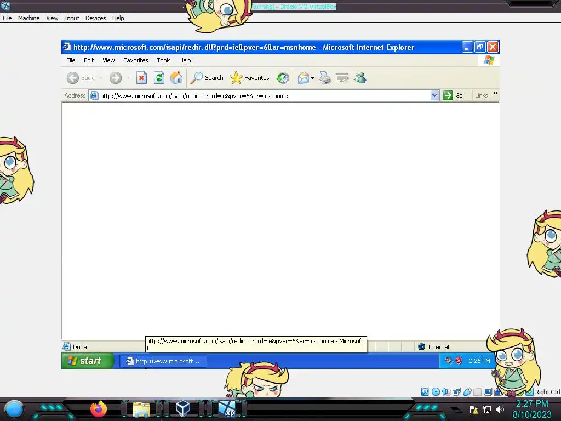Click the Right Ctrl host key label
Screen dimensions: 561x421
pos(547,392)
